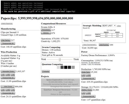Click Drones: 1.90 million text
129x104 pixels.
[51, 50]
